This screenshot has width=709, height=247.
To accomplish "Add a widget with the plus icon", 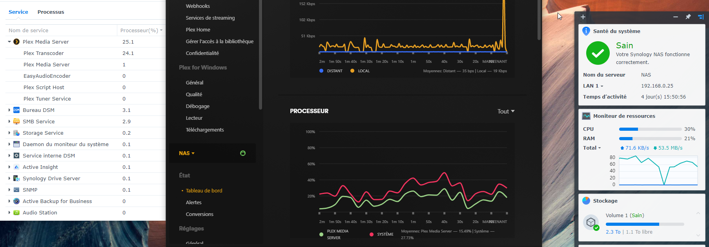I will click(583, 17).
